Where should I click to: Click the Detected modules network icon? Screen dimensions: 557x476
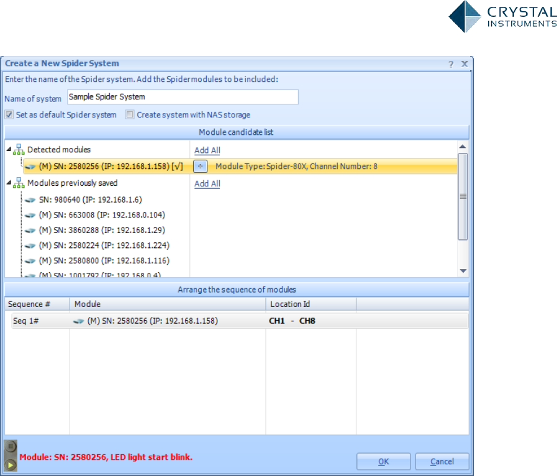tap(19, 149)
